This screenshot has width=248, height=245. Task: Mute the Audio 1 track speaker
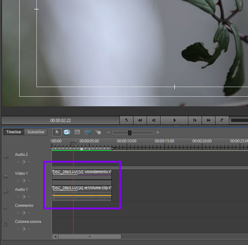(x=6, y=192)
